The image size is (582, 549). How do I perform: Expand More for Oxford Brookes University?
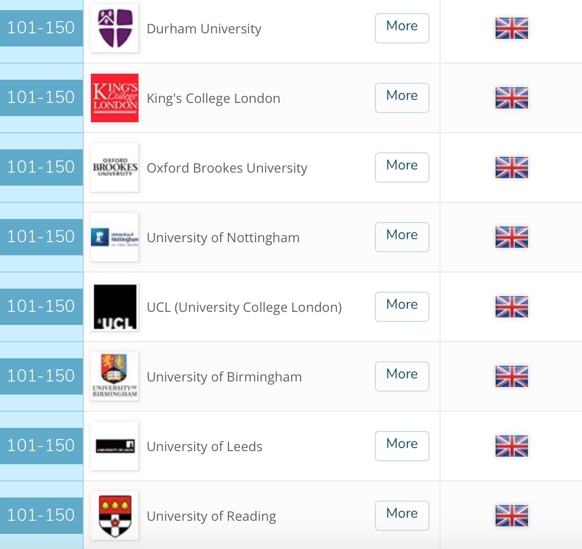click(402, 168)
